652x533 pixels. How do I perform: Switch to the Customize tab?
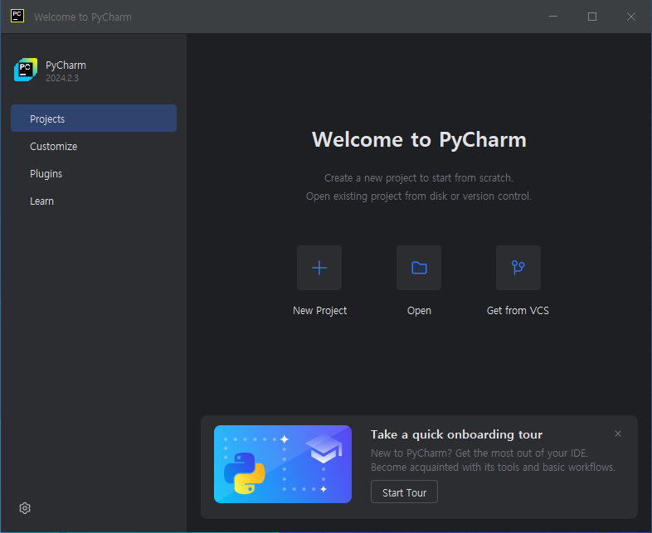coord(94,146)
